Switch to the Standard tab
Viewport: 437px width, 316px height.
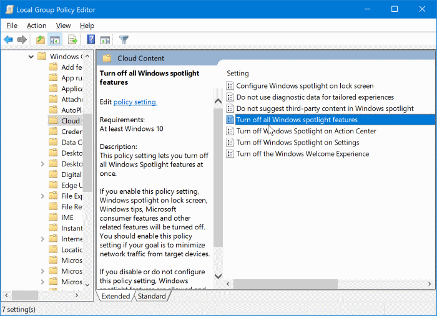click(152, 296)
